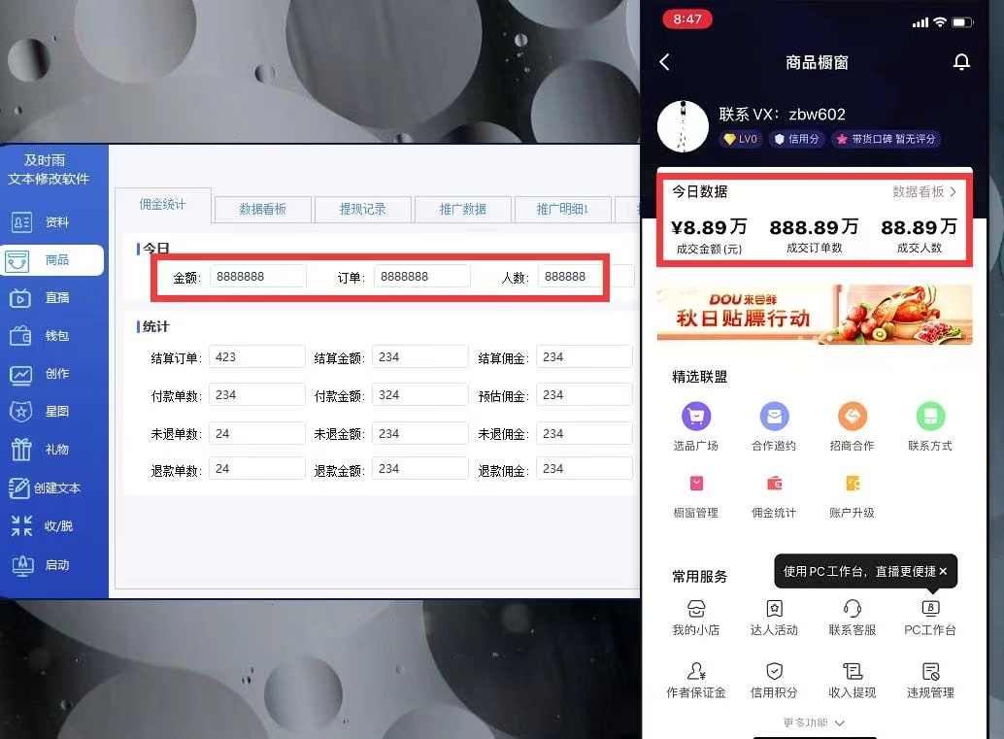Click the 88.89万 成交人数 value
Viewport: 1004px width, 739px height.
[x=919, y=227]
